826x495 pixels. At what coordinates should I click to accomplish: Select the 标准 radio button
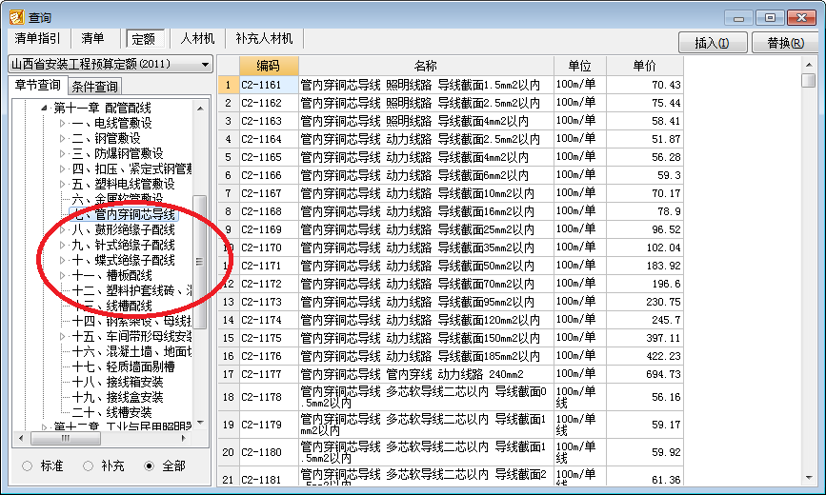28,465
